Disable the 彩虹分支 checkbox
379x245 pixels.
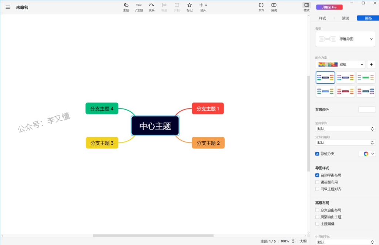point(317,154)
